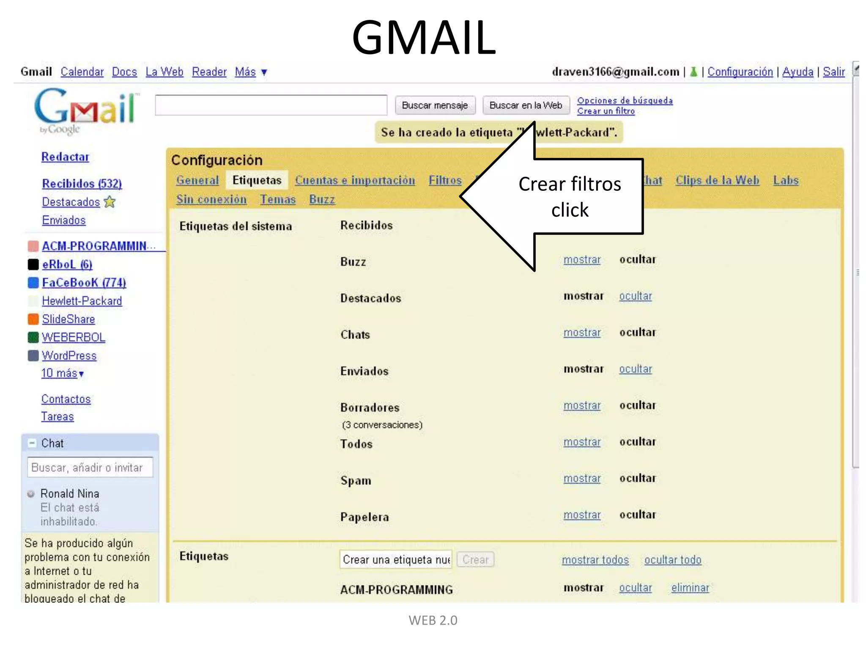Click the Buscar mensaje button
866x650 pixels.
(x=435, y=105)
